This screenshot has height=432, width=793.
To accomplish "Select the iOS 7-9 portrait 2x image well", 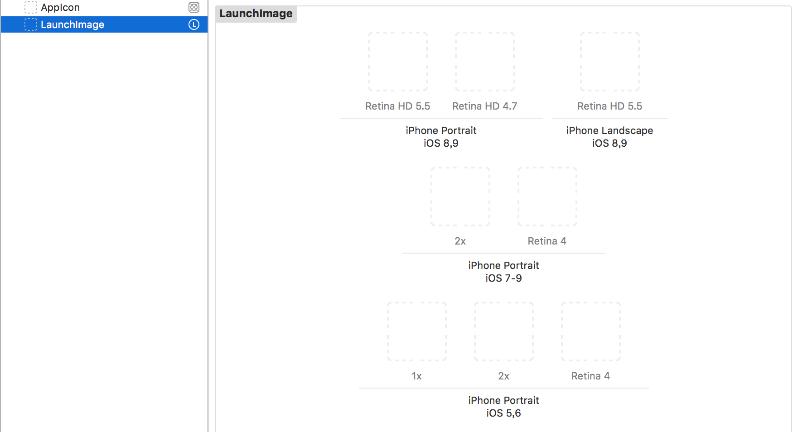I will click(460, 197).
